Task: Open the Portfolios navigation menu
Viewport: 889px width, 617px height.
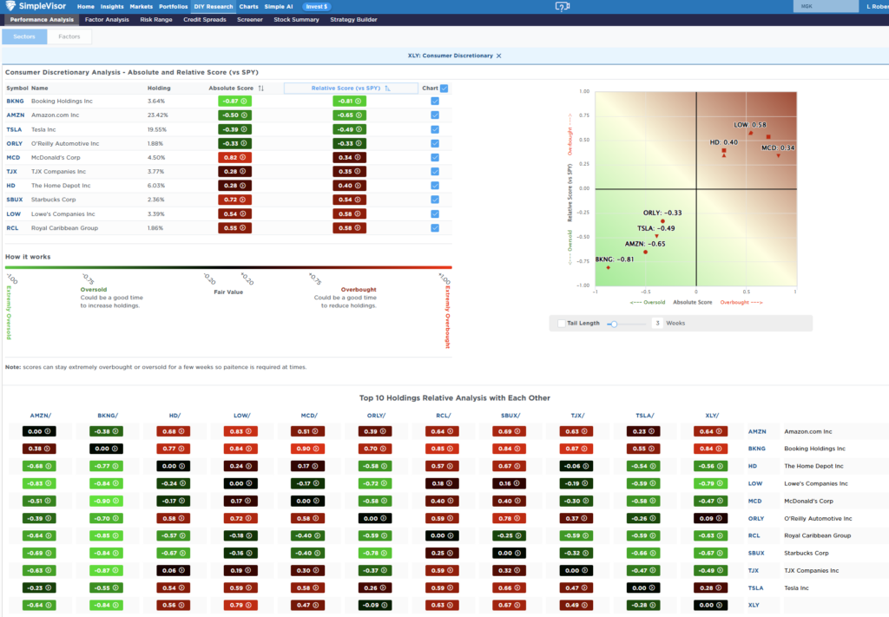Action: (173, 6)
